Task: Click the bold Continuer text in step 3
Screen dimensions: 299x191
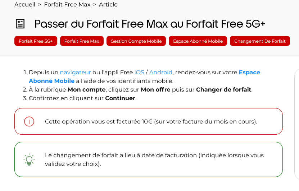Action: coord(120,98)
